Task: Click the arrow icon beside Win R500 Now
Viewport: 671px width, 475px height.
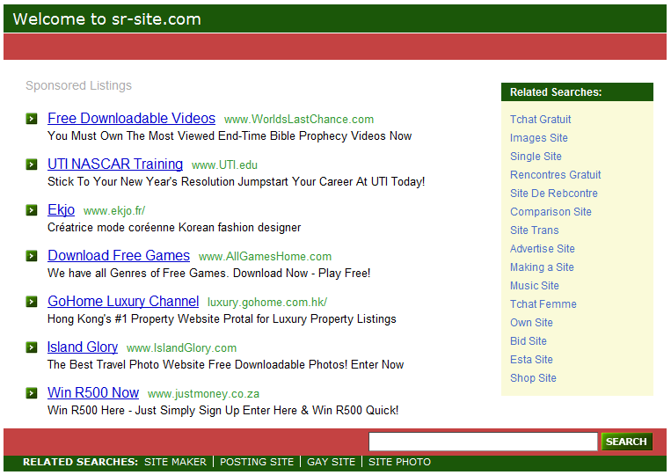Action: tap(32, 393)
